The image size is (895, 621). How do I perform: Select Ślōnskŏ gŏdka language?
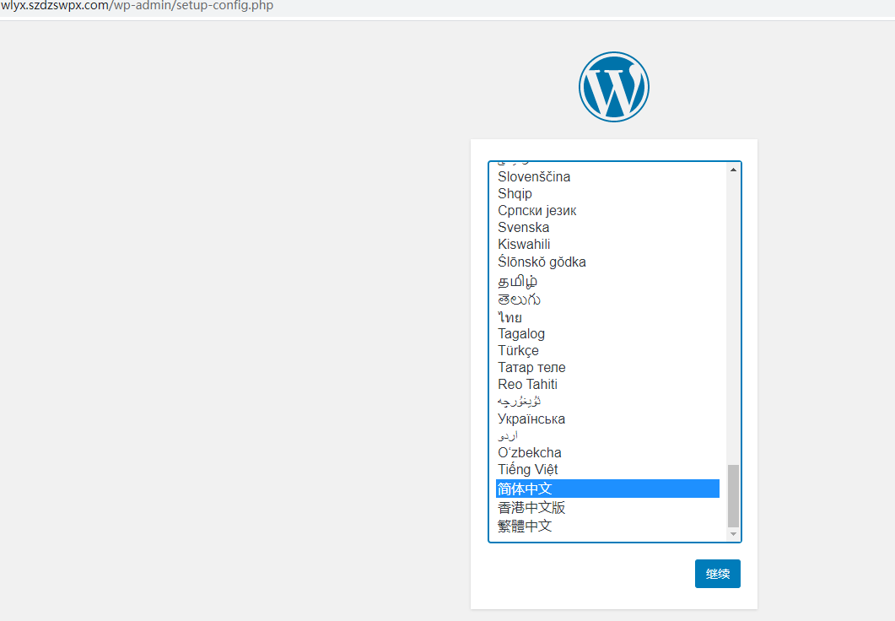pyautogui.click(x=542, y=262)
